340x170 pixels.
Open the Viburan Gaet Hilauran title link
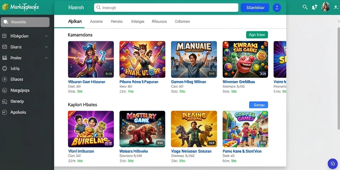87,82
